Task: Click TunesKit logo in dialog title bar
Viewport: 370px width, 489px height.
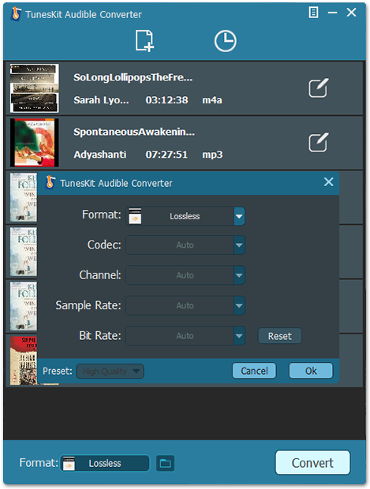Action: [x=50, y=182]
